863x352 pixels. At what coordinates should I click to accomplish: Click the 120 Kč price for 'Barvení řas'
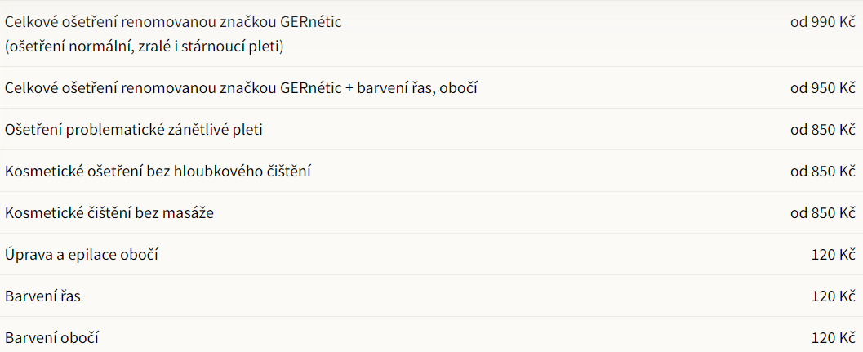point(834,296)
